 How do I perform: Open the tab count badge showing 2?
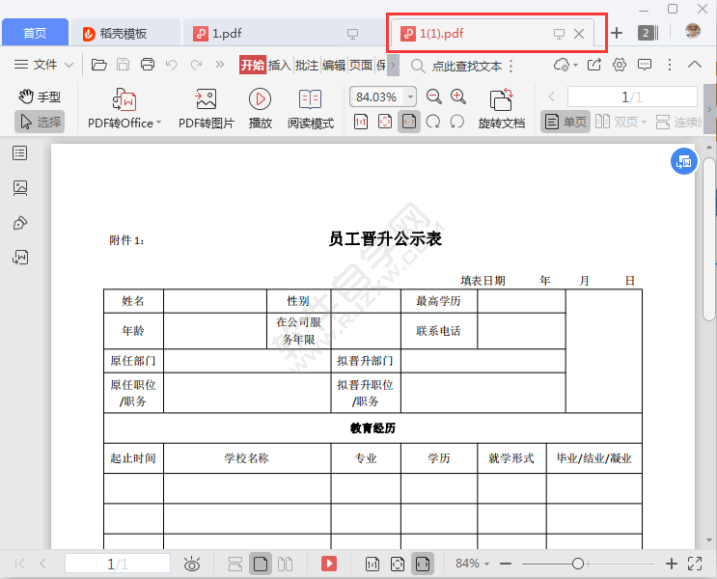648,33
